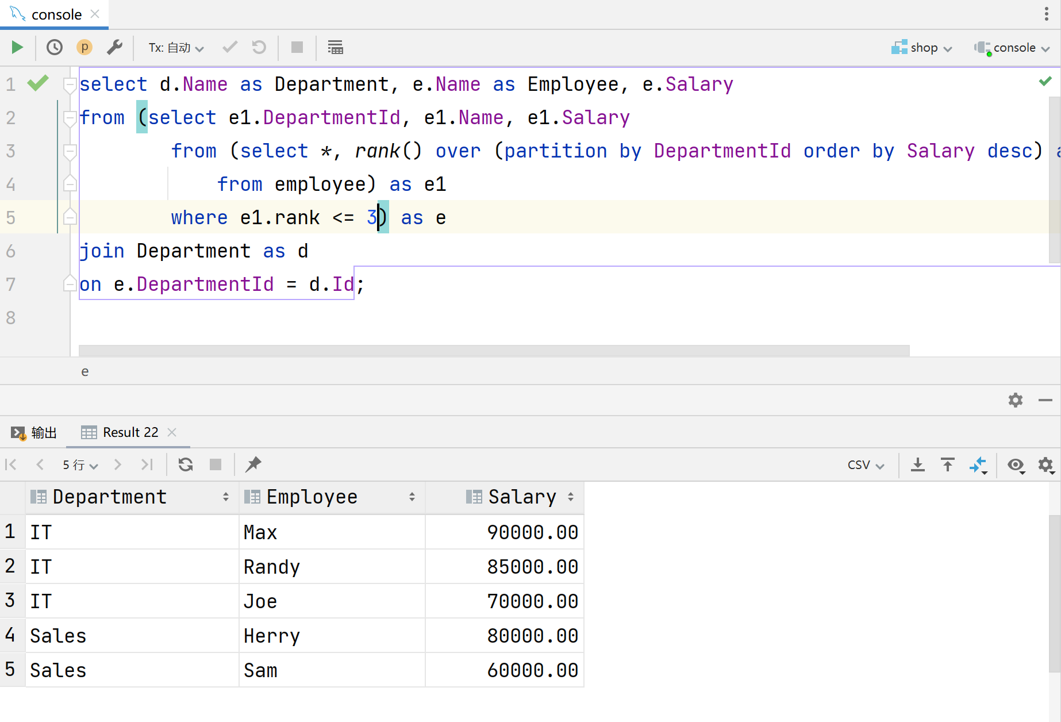Toggle in-editor results table icon
Viewport: 1061px width, 722px height.
(335, 47)
